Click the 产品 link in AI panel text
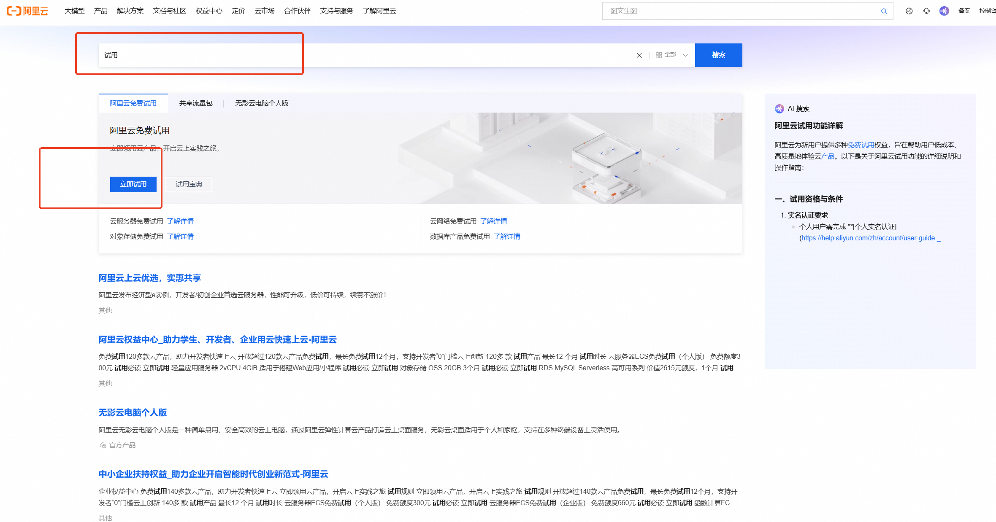The width and height of the screenshot is (996, 522). pyautogui.click(x=828, y=156)
